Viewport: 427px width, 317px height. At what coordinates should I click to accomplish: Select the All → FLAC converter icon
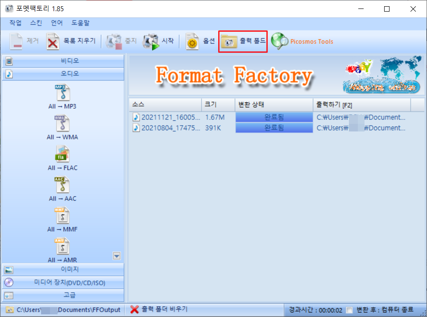[62, 154]
